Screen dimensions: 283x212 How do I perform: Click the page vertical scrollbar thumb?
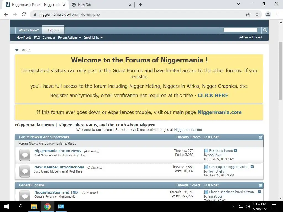click(x=281, y=71)
